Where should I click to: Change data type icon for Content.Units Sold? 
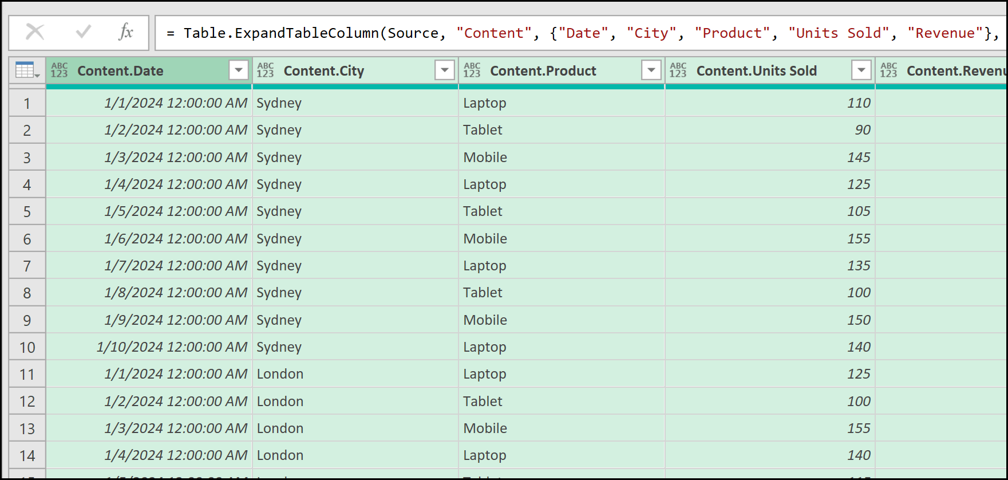(678, 70)
